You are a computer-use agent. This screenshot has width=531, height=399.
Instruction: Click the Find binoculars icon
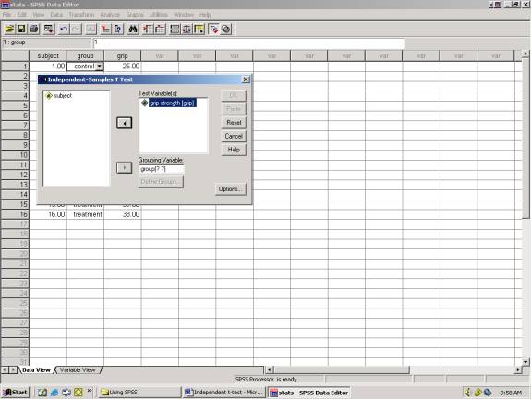133,30
